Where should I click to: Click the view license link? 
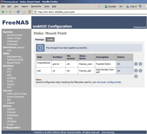(108, 132)
